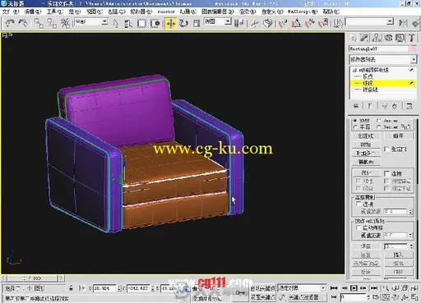Click the Redo arrow in main toolbar
The image size is (421, 303).
23,23
